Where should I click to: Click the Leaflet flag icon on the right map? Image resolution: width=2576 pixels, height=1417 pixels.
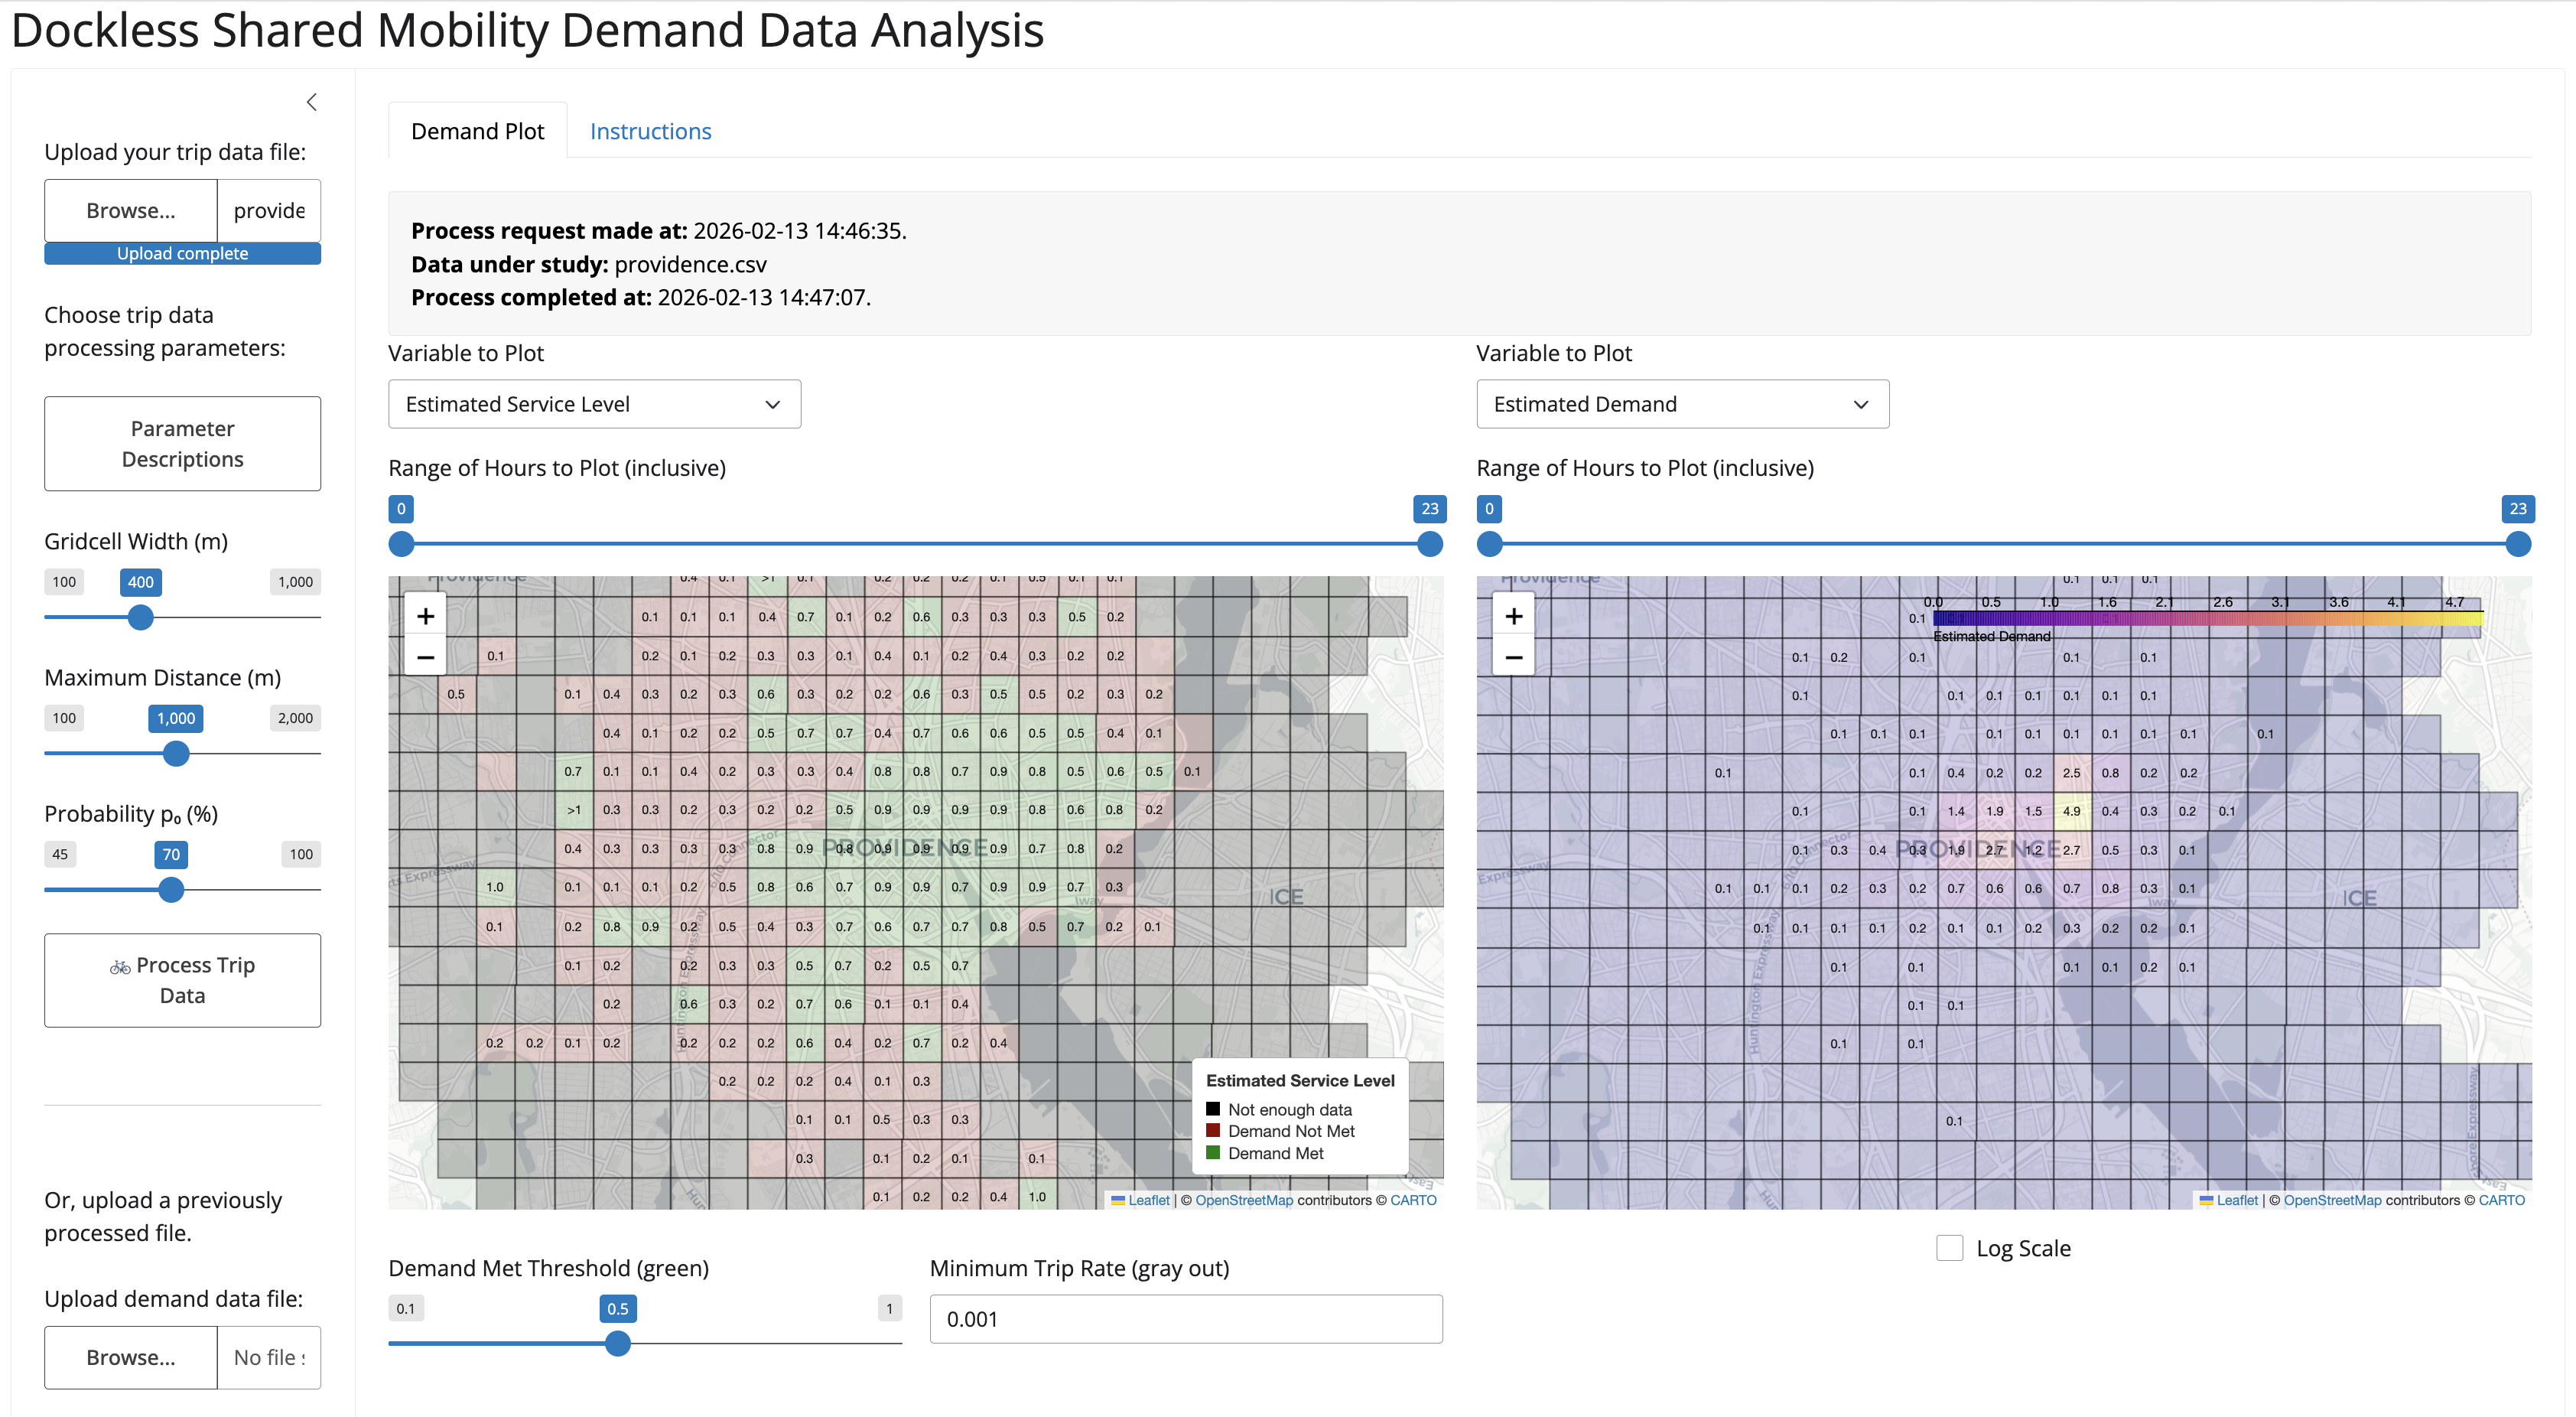[2206, 1200]
